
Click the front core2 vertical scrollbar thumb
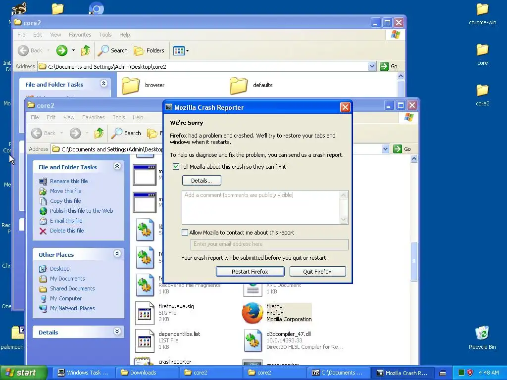[x=414, y=261]
